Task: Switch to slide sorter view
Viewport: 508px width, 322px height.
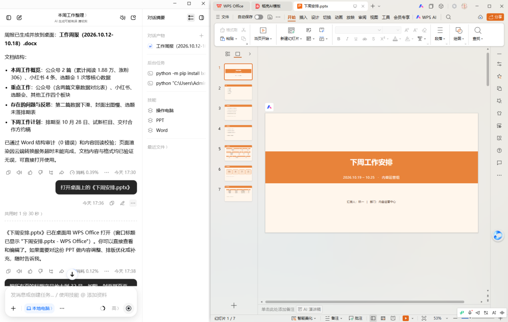Action: [x=383, y=318]
